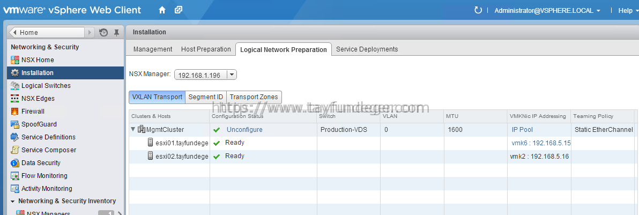Image resolution: width=639 pixels, height=215 pixels.
Task: Sort by Clusters & Hosts column header
Action: pos(169,116)
